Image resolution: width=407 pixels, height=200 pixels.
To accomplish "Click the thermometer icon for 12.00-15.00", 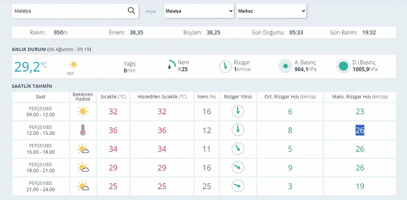I will 83,130.
